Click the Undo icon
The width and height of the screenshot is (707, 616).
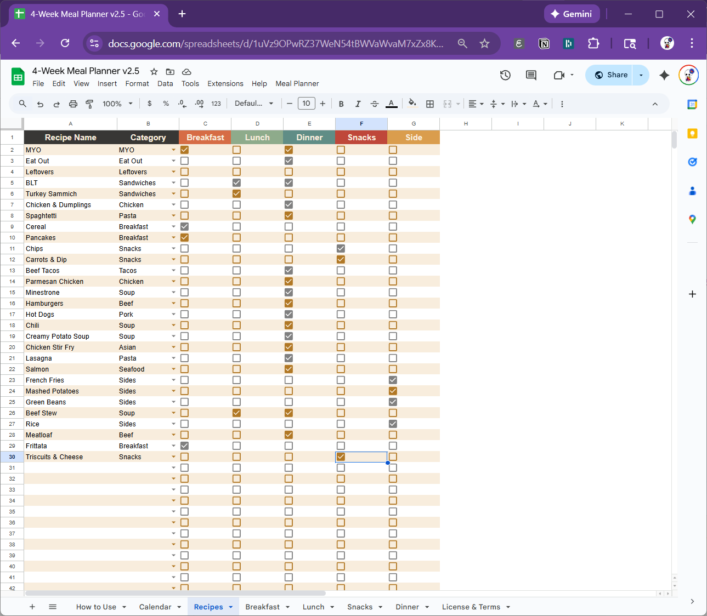(40, 103)
